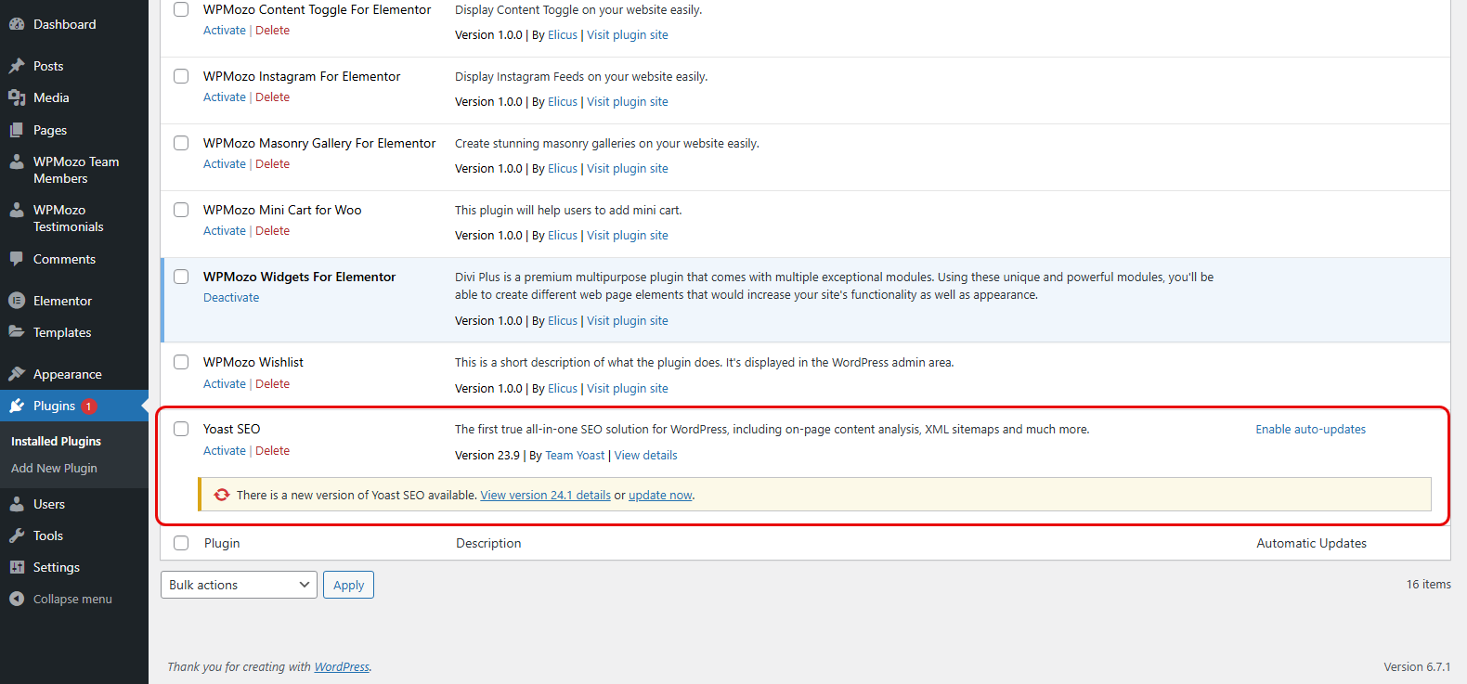
Task: Click the Tools wrench icon
Action: [x=17, y=536]
